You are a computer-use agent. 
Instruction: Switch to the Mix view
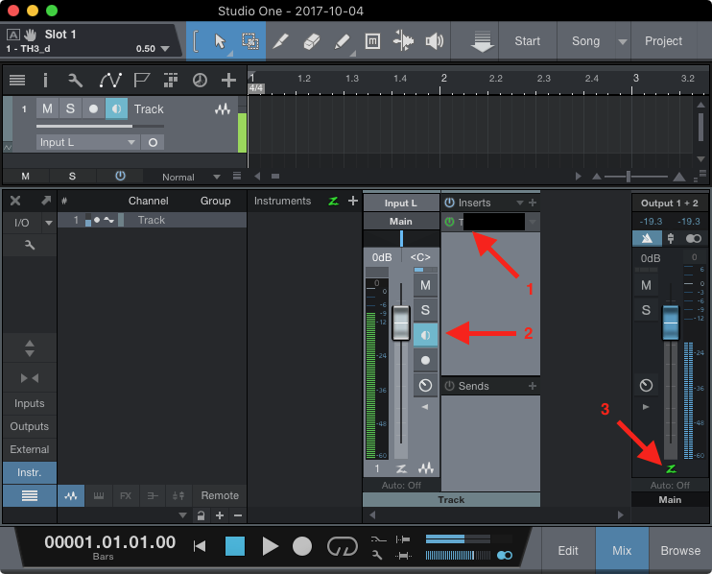622,550
